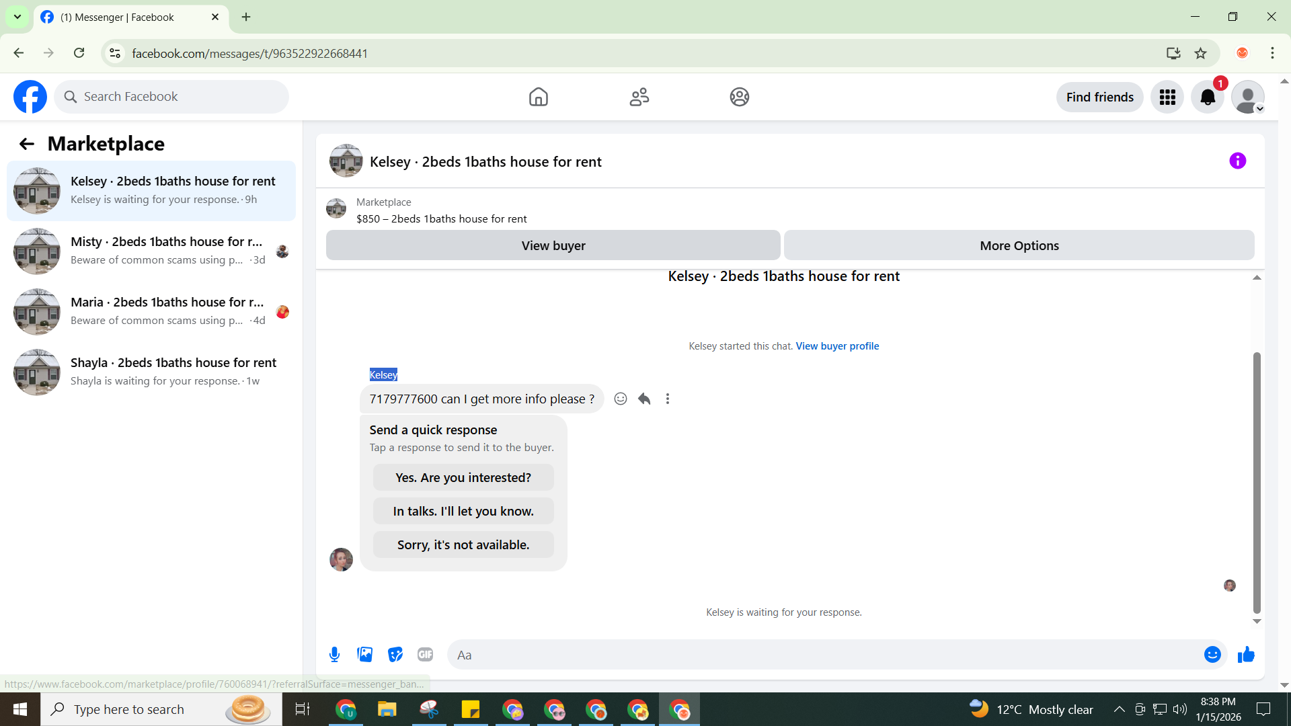Send quick response "Sorry, it's not available."
The height and width of the screenshot is (726, 1291).
(x=463, y=544)
